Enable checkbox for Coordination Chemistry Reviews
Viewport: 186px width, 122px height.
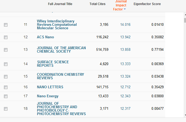(6, 77)
